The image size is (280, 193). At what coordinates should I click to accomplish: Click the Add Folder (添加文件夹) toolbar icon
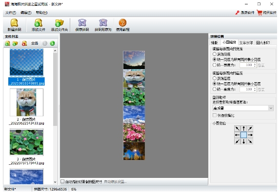pos(60,23)
